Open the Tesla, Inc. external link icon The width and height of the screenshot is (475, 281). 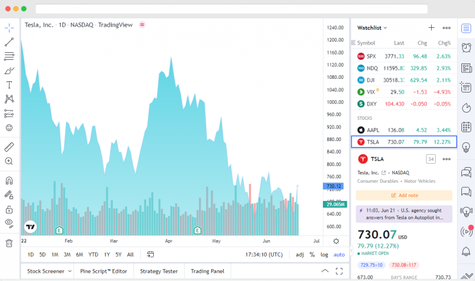(384, 173)
